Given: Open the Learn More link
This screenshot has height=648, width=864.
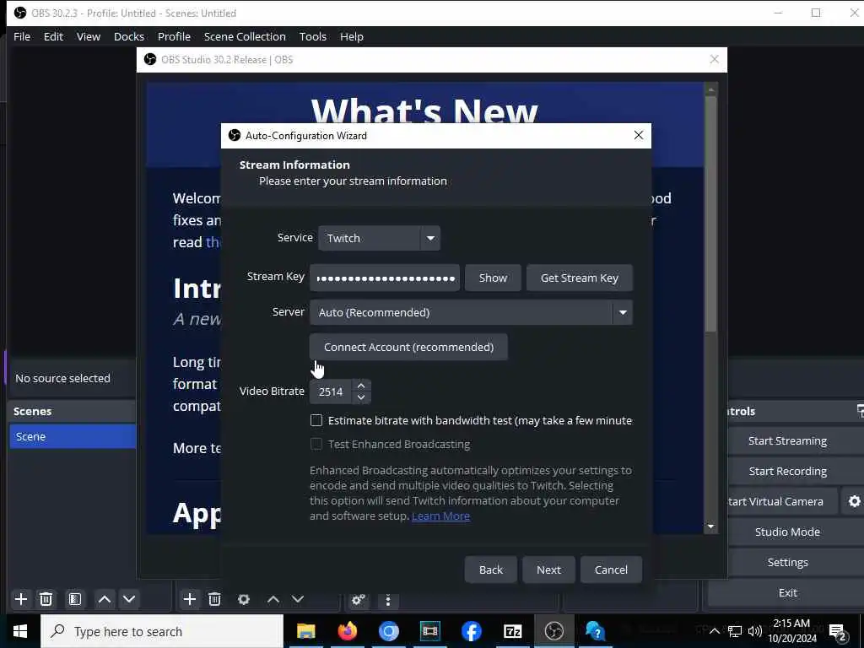Looking at the screenshot, I should [x=440, y=516].
